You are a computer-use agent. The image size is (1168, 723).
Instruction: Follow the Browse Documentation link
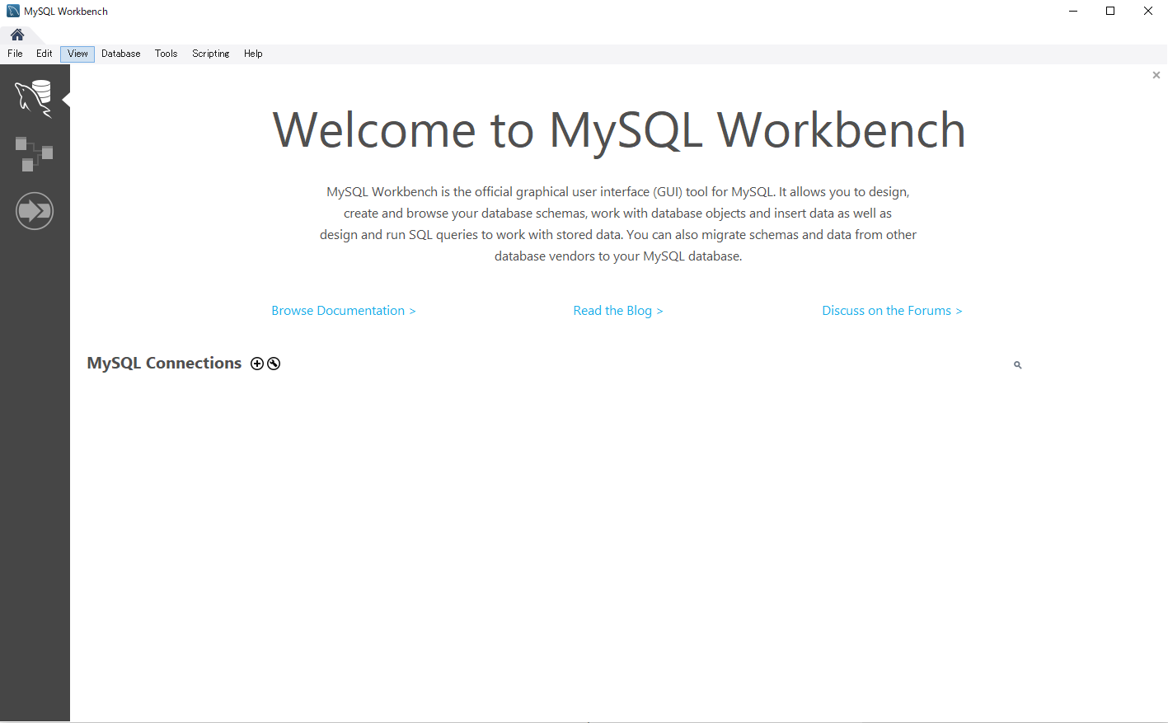[x=343, y=310]
